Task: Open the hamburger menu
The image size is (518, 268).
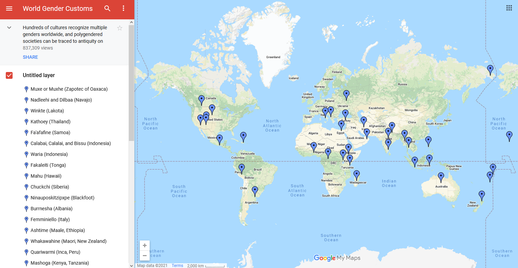Action: point(9,8)
